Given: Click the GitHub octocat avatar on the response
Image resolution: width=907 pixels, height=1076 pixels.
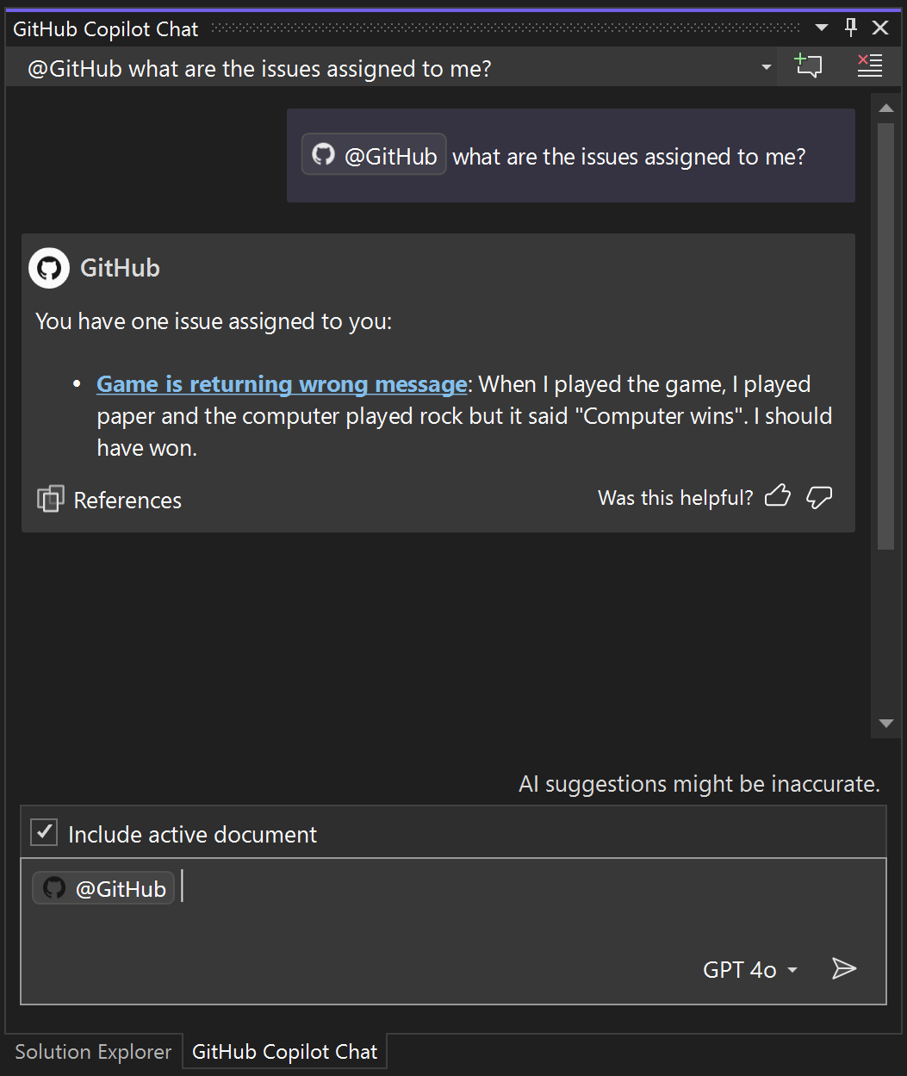Looking at the screenshot, I should [48, 268].
